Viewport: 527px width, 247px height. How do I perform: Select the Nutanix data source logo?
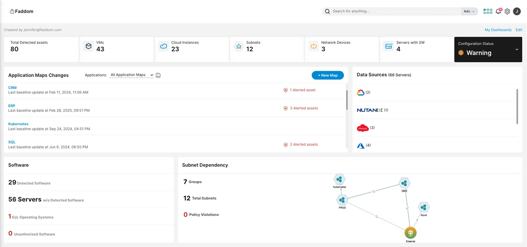370,110
